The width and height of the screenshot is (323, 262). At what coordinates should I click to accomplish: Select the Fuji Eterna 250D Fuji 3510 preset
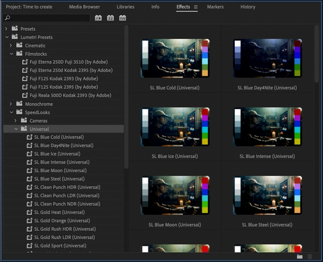pos(68,62)
